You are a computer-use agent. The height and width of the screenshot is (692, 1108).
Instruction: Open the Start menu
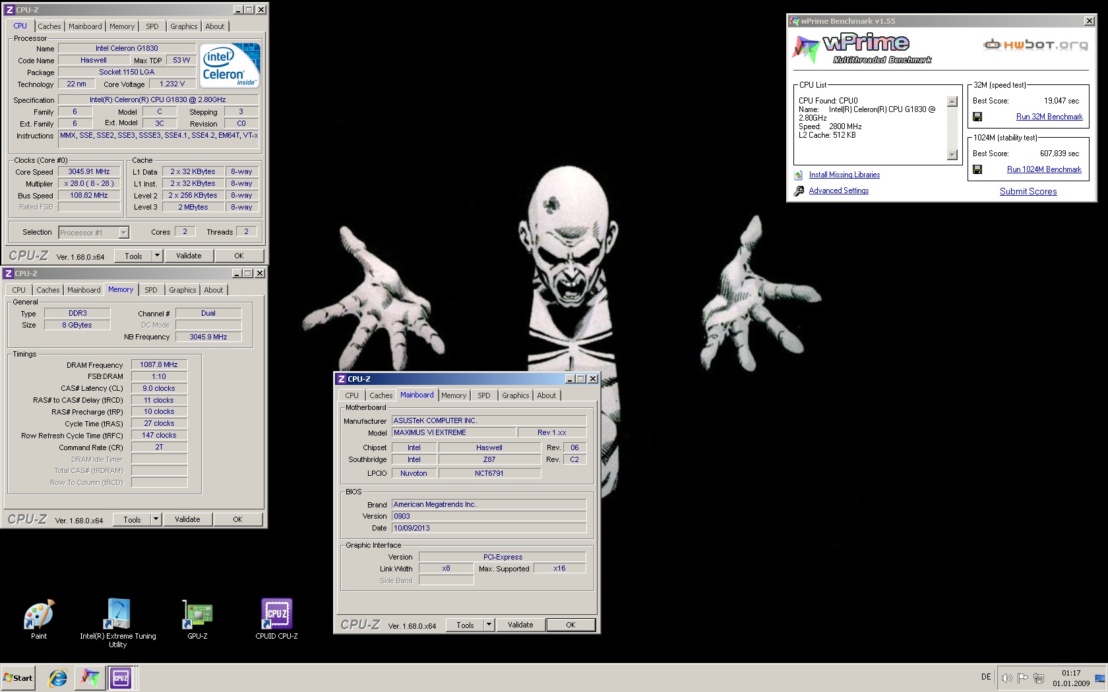pos(18,678)
